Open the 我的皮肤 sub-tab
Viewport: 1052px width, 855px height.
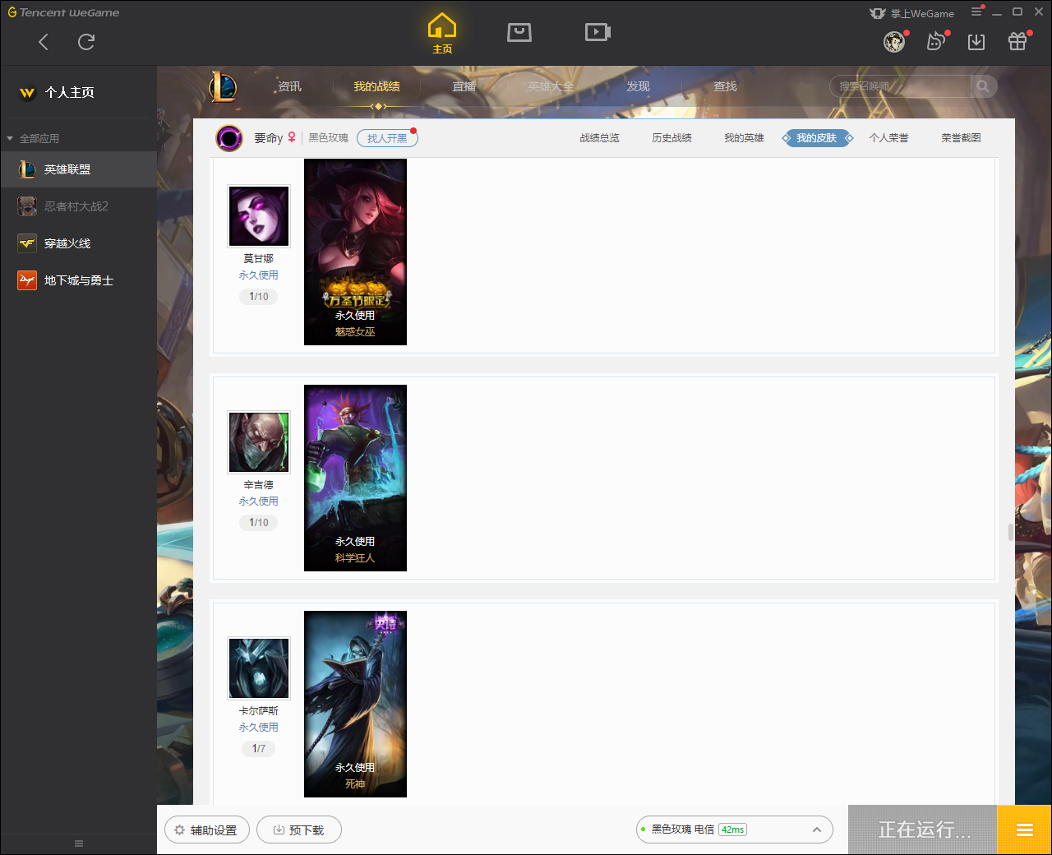pos(816,138)
